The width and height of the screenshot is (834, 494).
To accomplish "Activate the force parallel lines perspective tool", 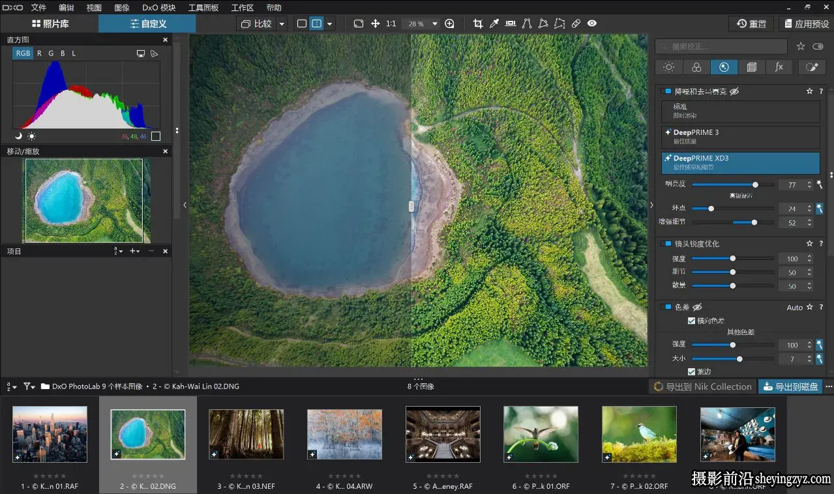I will coord(527,23).
